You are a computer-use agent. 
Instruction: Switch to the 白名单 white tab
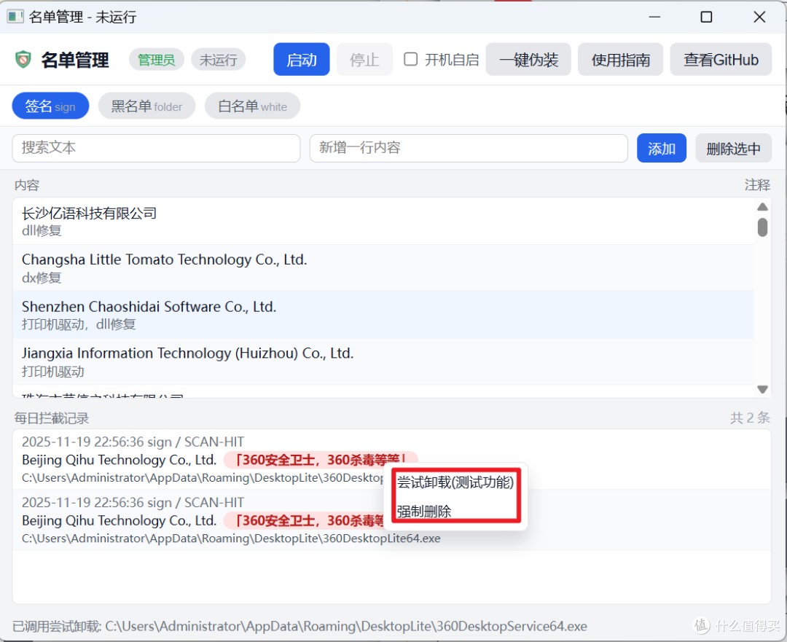pyautogui.click(x=252, y=106)
